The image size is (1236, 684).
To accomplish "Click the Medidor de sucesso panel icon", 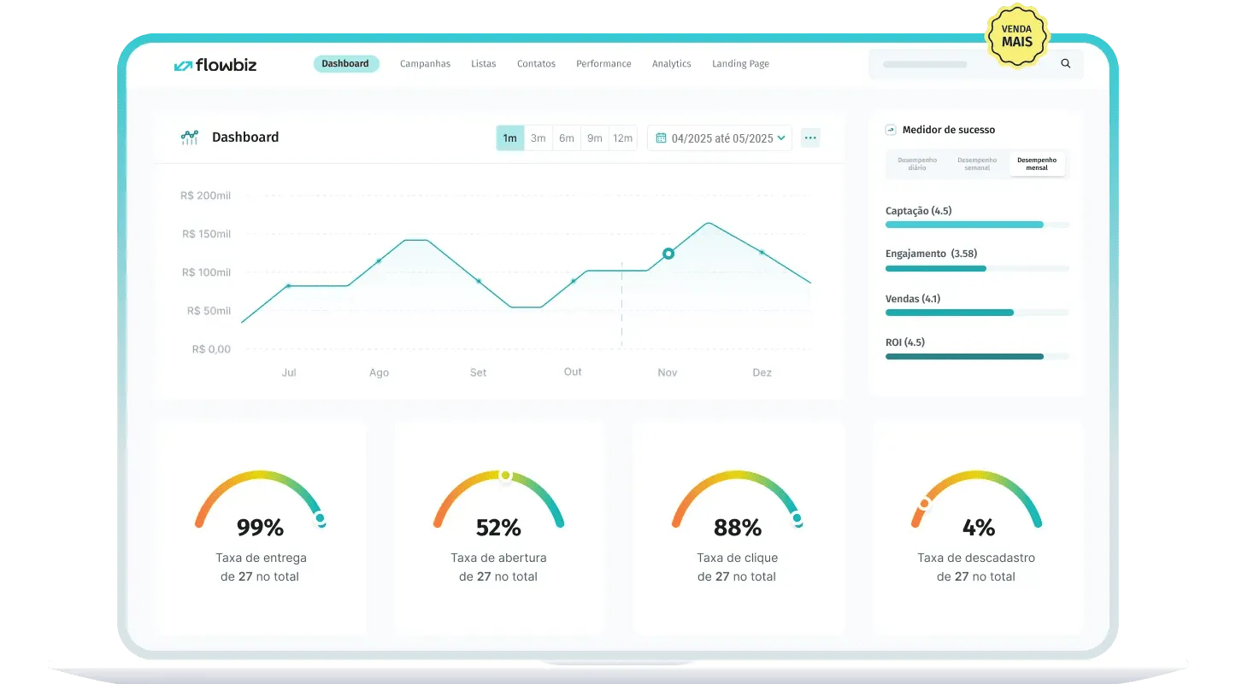I will pos(891,129).
